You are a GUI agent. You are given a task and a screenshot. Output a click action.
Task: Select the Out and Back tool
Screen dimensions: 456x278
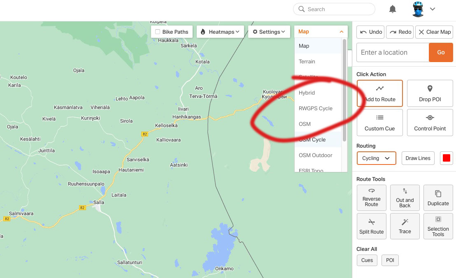405,198
